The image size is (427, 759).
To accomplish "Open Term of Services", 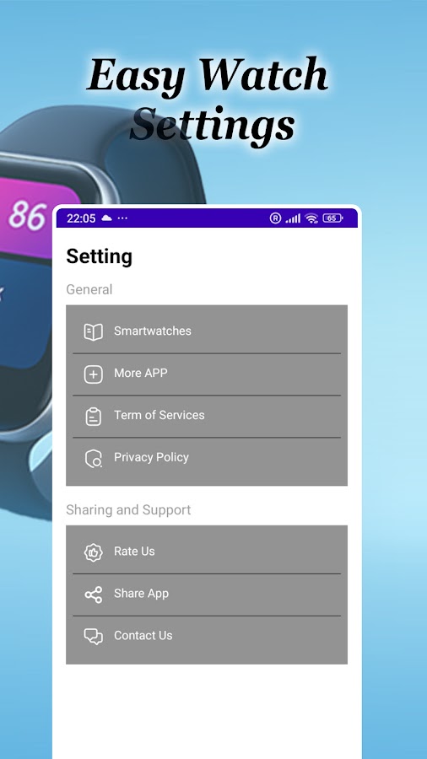I will click(x=207, y=417).
